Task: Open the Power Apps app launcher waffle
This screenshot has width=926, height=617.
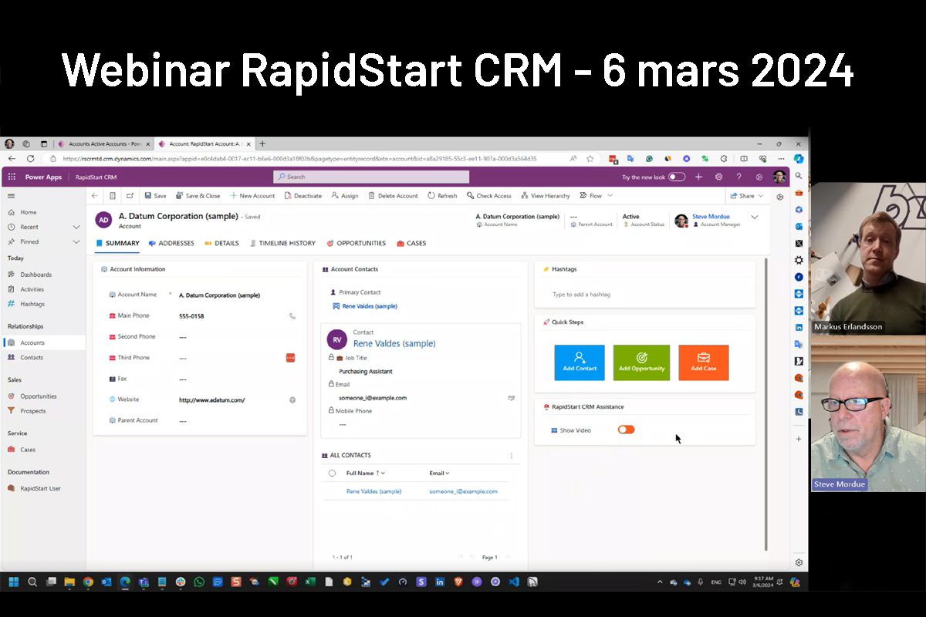Action: pos(12,177)
